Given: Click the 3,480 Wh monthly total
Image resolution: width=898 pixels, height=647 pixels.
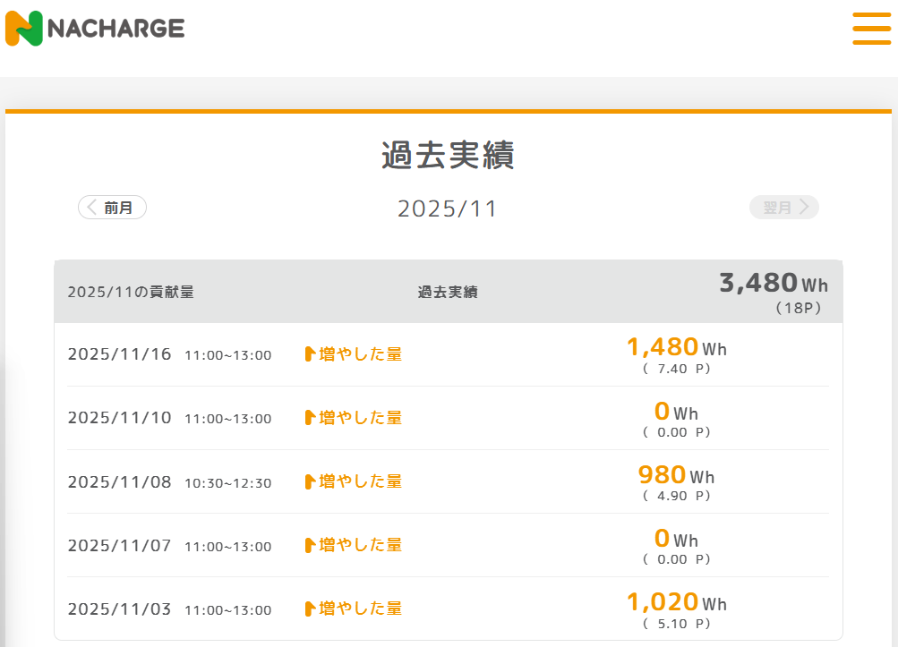Looking at the screenshot, I should coord(774,283).
